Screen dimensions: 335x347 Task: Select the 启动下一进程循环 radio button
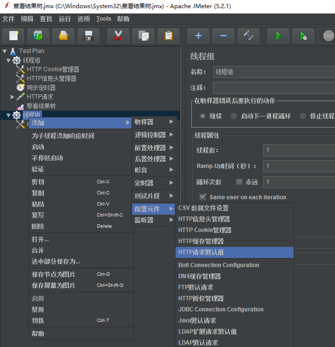(234, 116)
